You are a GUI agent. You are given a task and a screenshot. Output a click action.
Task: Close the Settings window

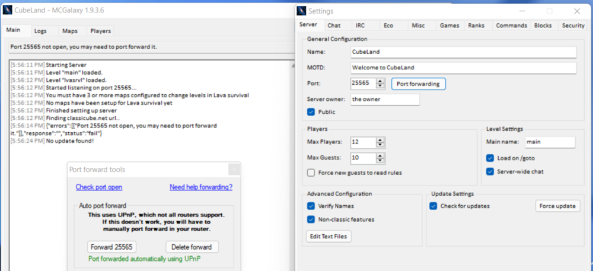577,11
